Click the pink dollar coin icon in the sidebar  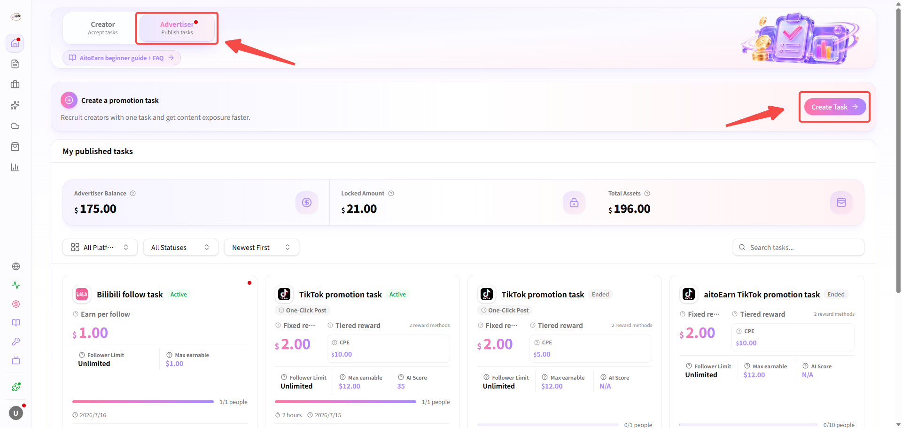16,304
